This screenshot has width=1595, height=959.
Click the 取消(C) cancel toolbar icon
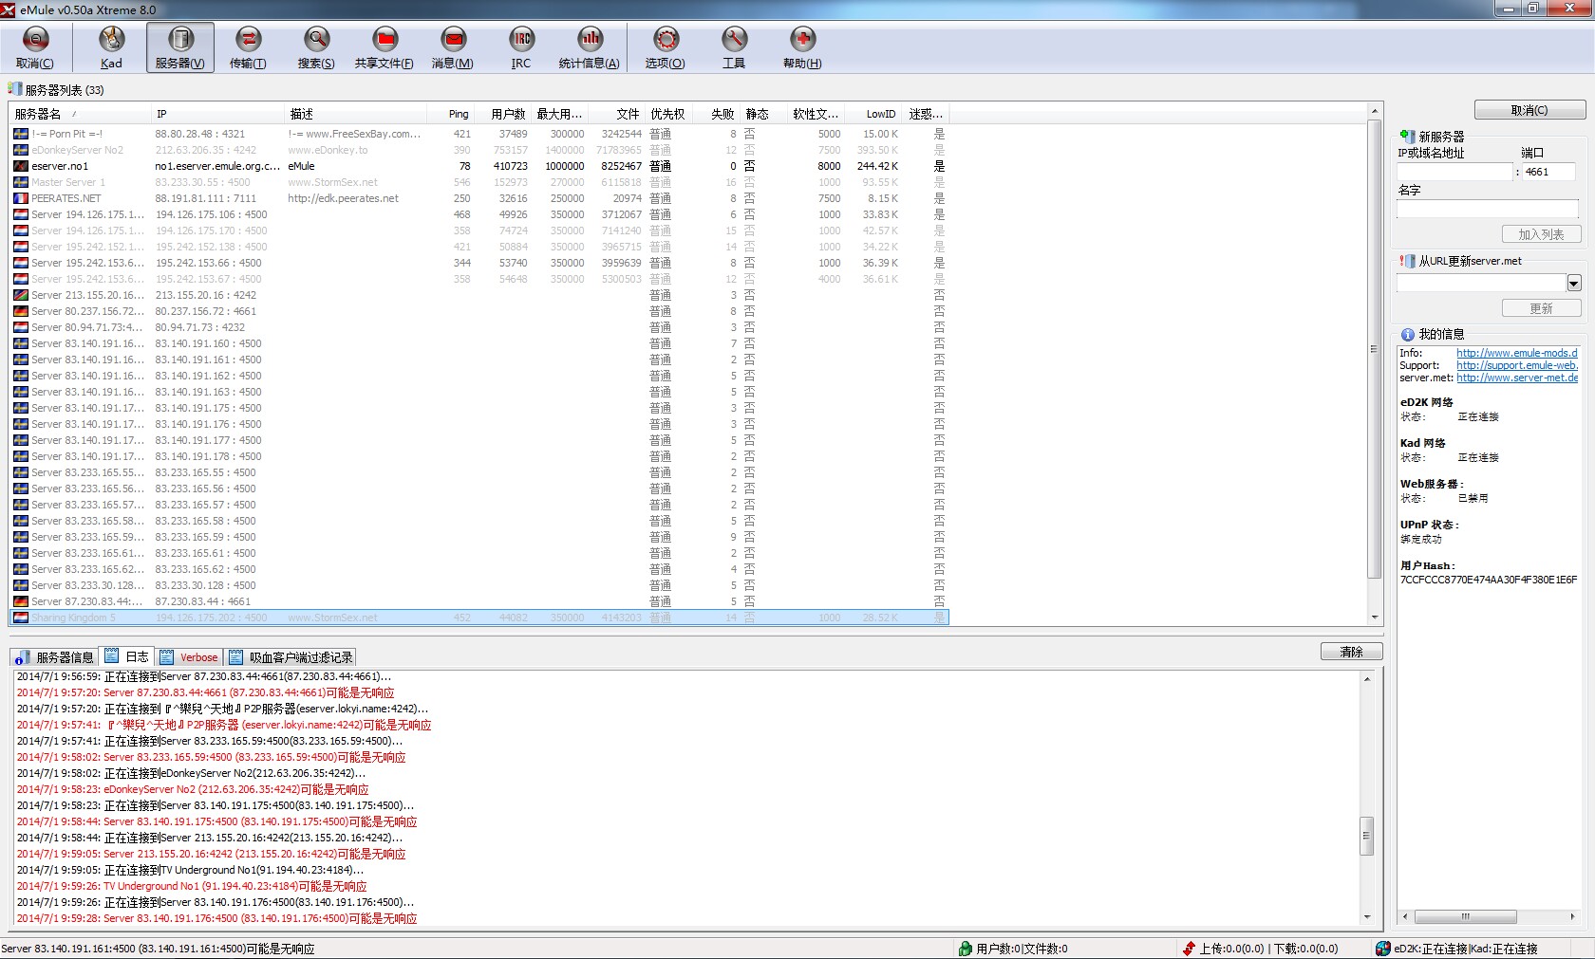pyautogui.click(x=35, y=47)
